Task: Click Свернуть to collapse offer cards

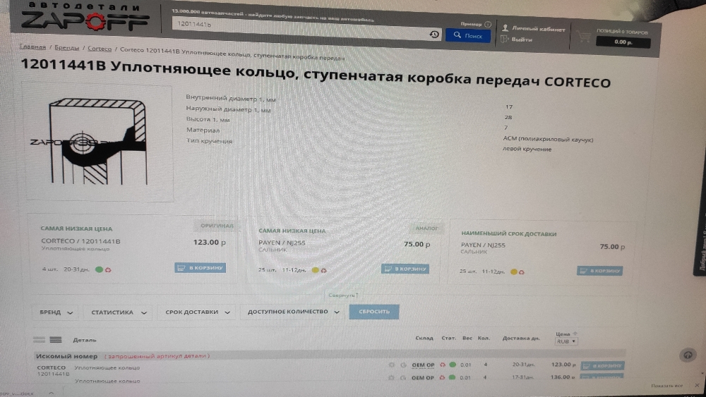Action: coord(343,295)
